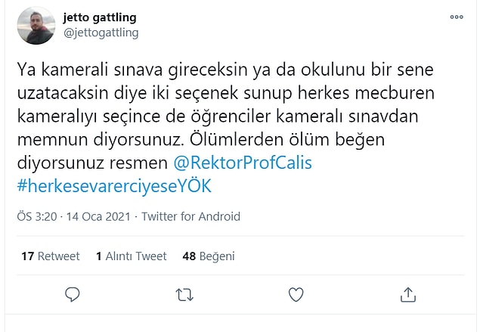The width and height of the screenshot is (480, 332).
Task: Open the @RektorProfCalis mention
Action: click(243, 163)
